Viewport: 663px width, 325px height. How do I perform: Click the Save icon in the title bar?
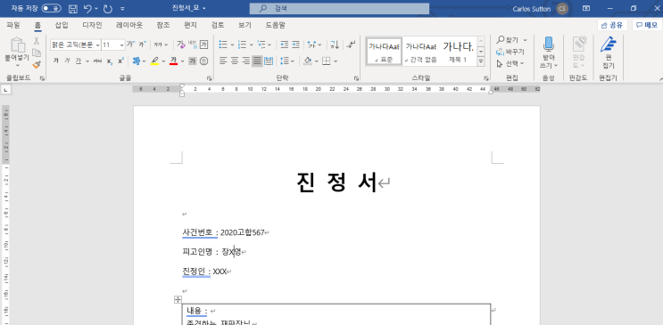73,8
